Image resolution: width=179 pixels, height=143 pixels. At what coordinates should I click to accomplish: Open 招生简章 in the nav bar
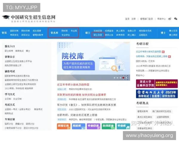(37, 31)
